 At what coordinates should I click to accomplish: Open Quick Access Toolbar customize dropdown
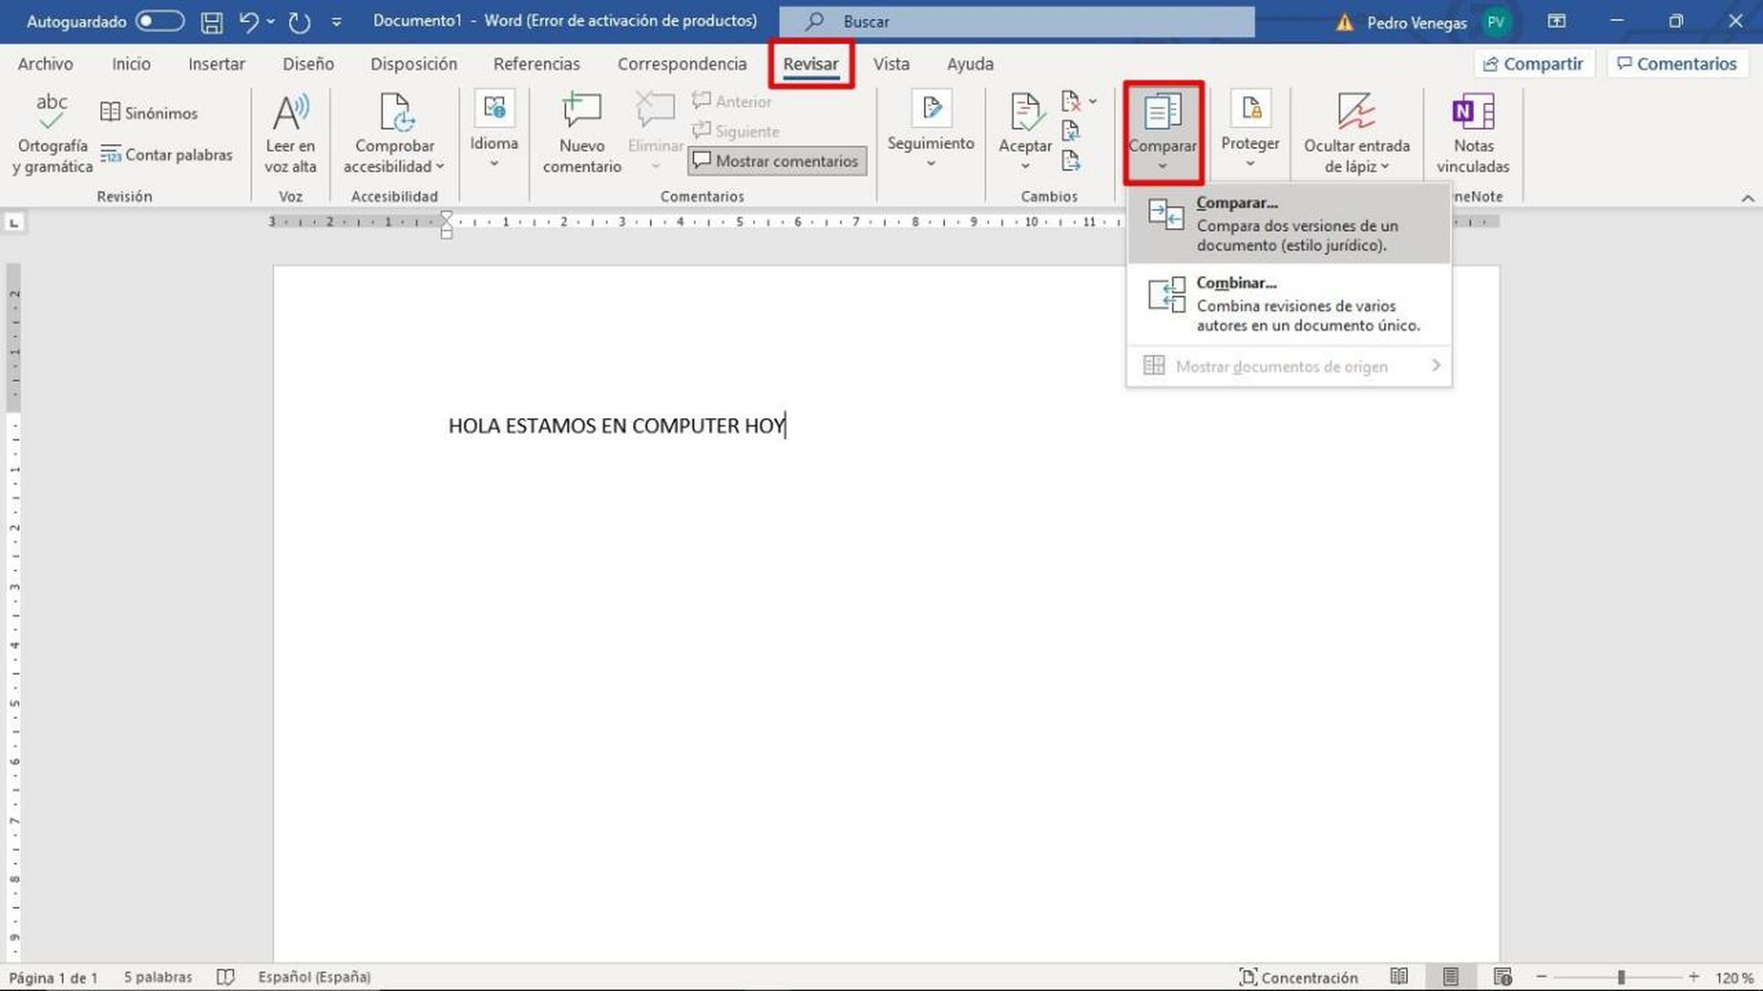336,22
